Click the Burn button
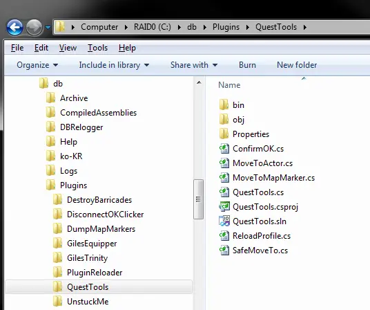The image size is (370, 310). 247,65
